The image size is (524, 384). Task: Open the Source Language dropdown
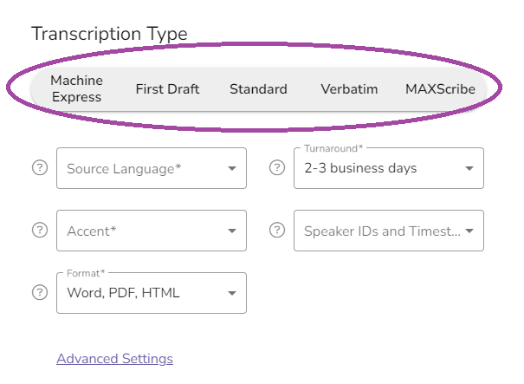pyautogui.click(x=152, y=168)
